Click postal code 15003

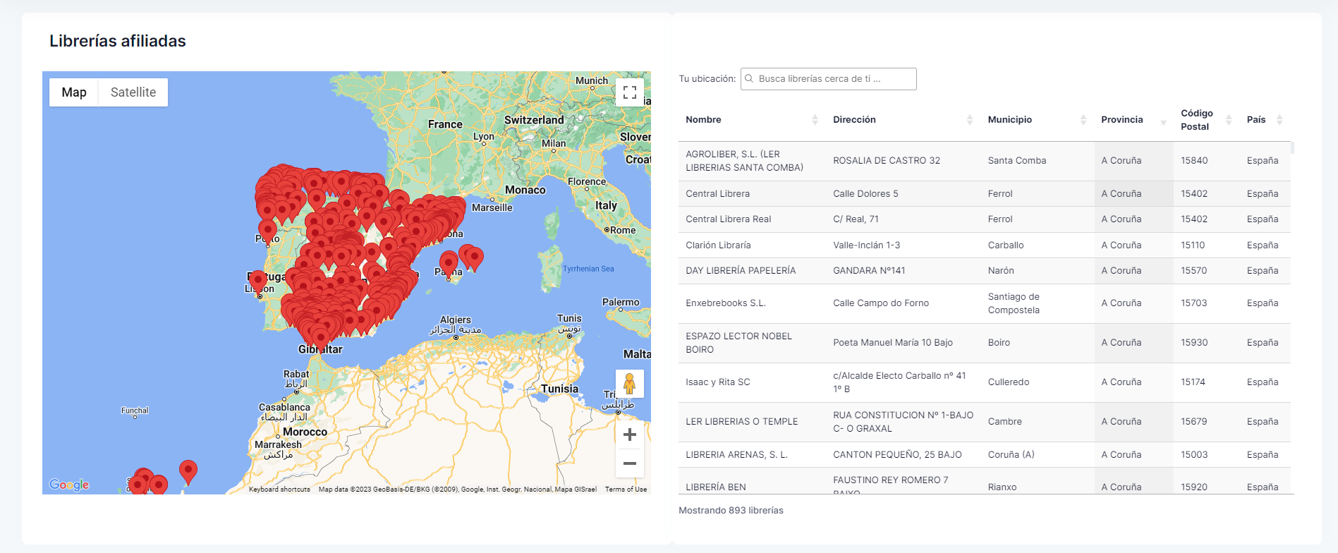point(1194,455)
